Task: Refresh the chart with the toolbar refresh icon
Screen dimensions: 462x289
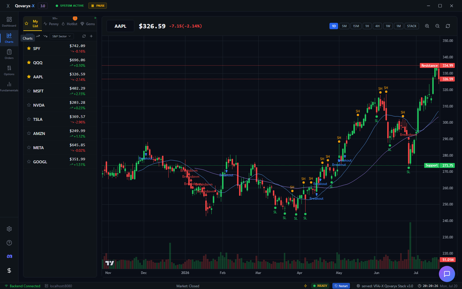Action: (448, 26)
